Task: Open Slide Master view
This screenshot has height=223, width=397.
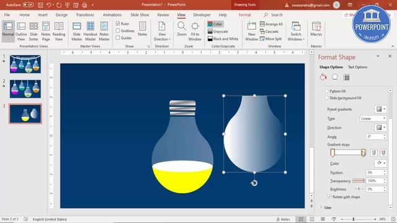Action: pos(77,31)
